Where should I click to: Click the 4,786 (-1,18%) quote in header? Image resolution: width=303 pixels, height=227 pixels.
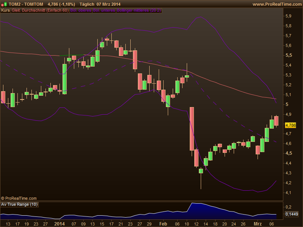(61, 4)
